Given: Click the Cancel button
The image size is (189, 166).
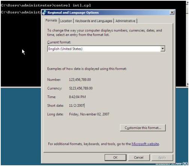Looking at the screenshot, I should click(x=139, y=157).
